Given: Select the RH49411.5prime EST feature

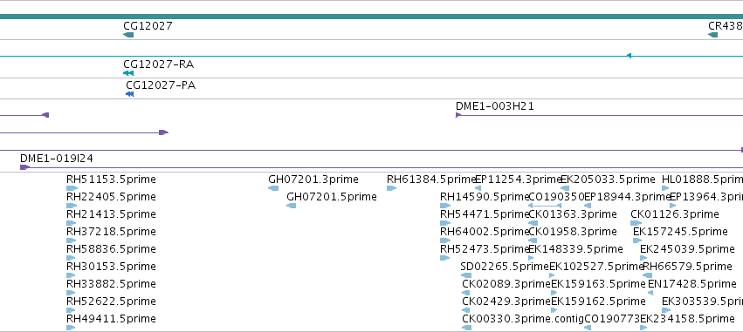Looking at the screenshot, I should [71, 328].
